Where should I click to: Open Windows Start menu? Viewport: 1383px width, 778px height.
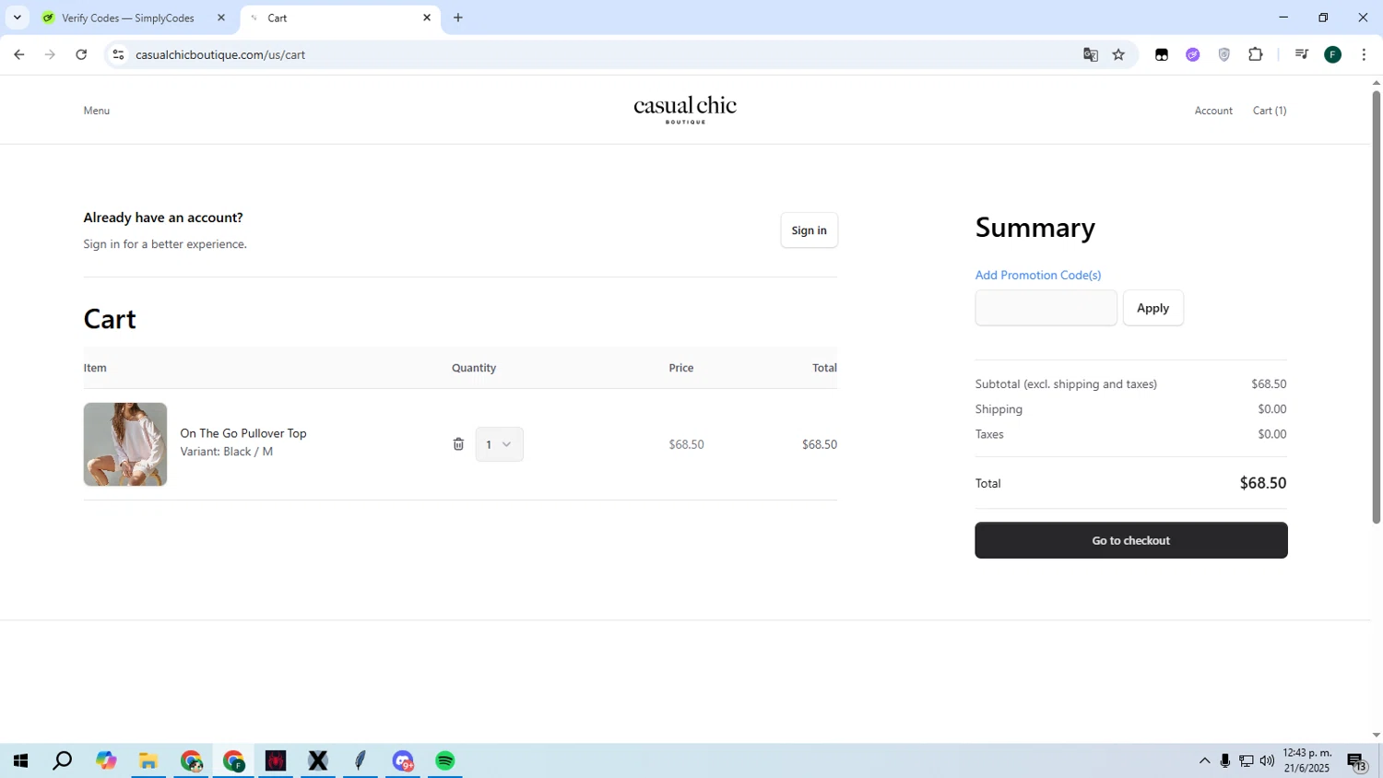pyautogui.click(x=20, y=760)
